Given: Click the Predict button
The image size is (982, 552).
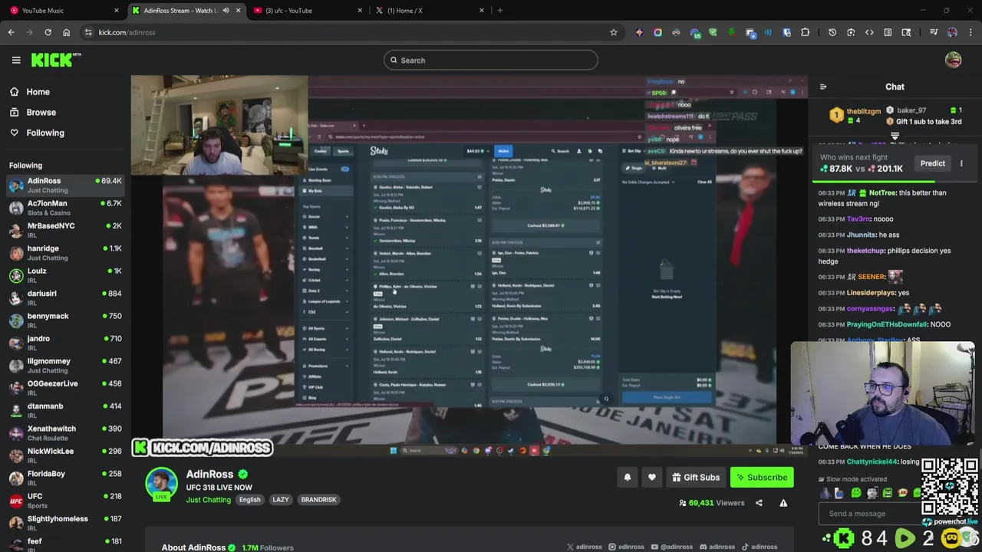Looking at the screenshot, I should [932, 163].
